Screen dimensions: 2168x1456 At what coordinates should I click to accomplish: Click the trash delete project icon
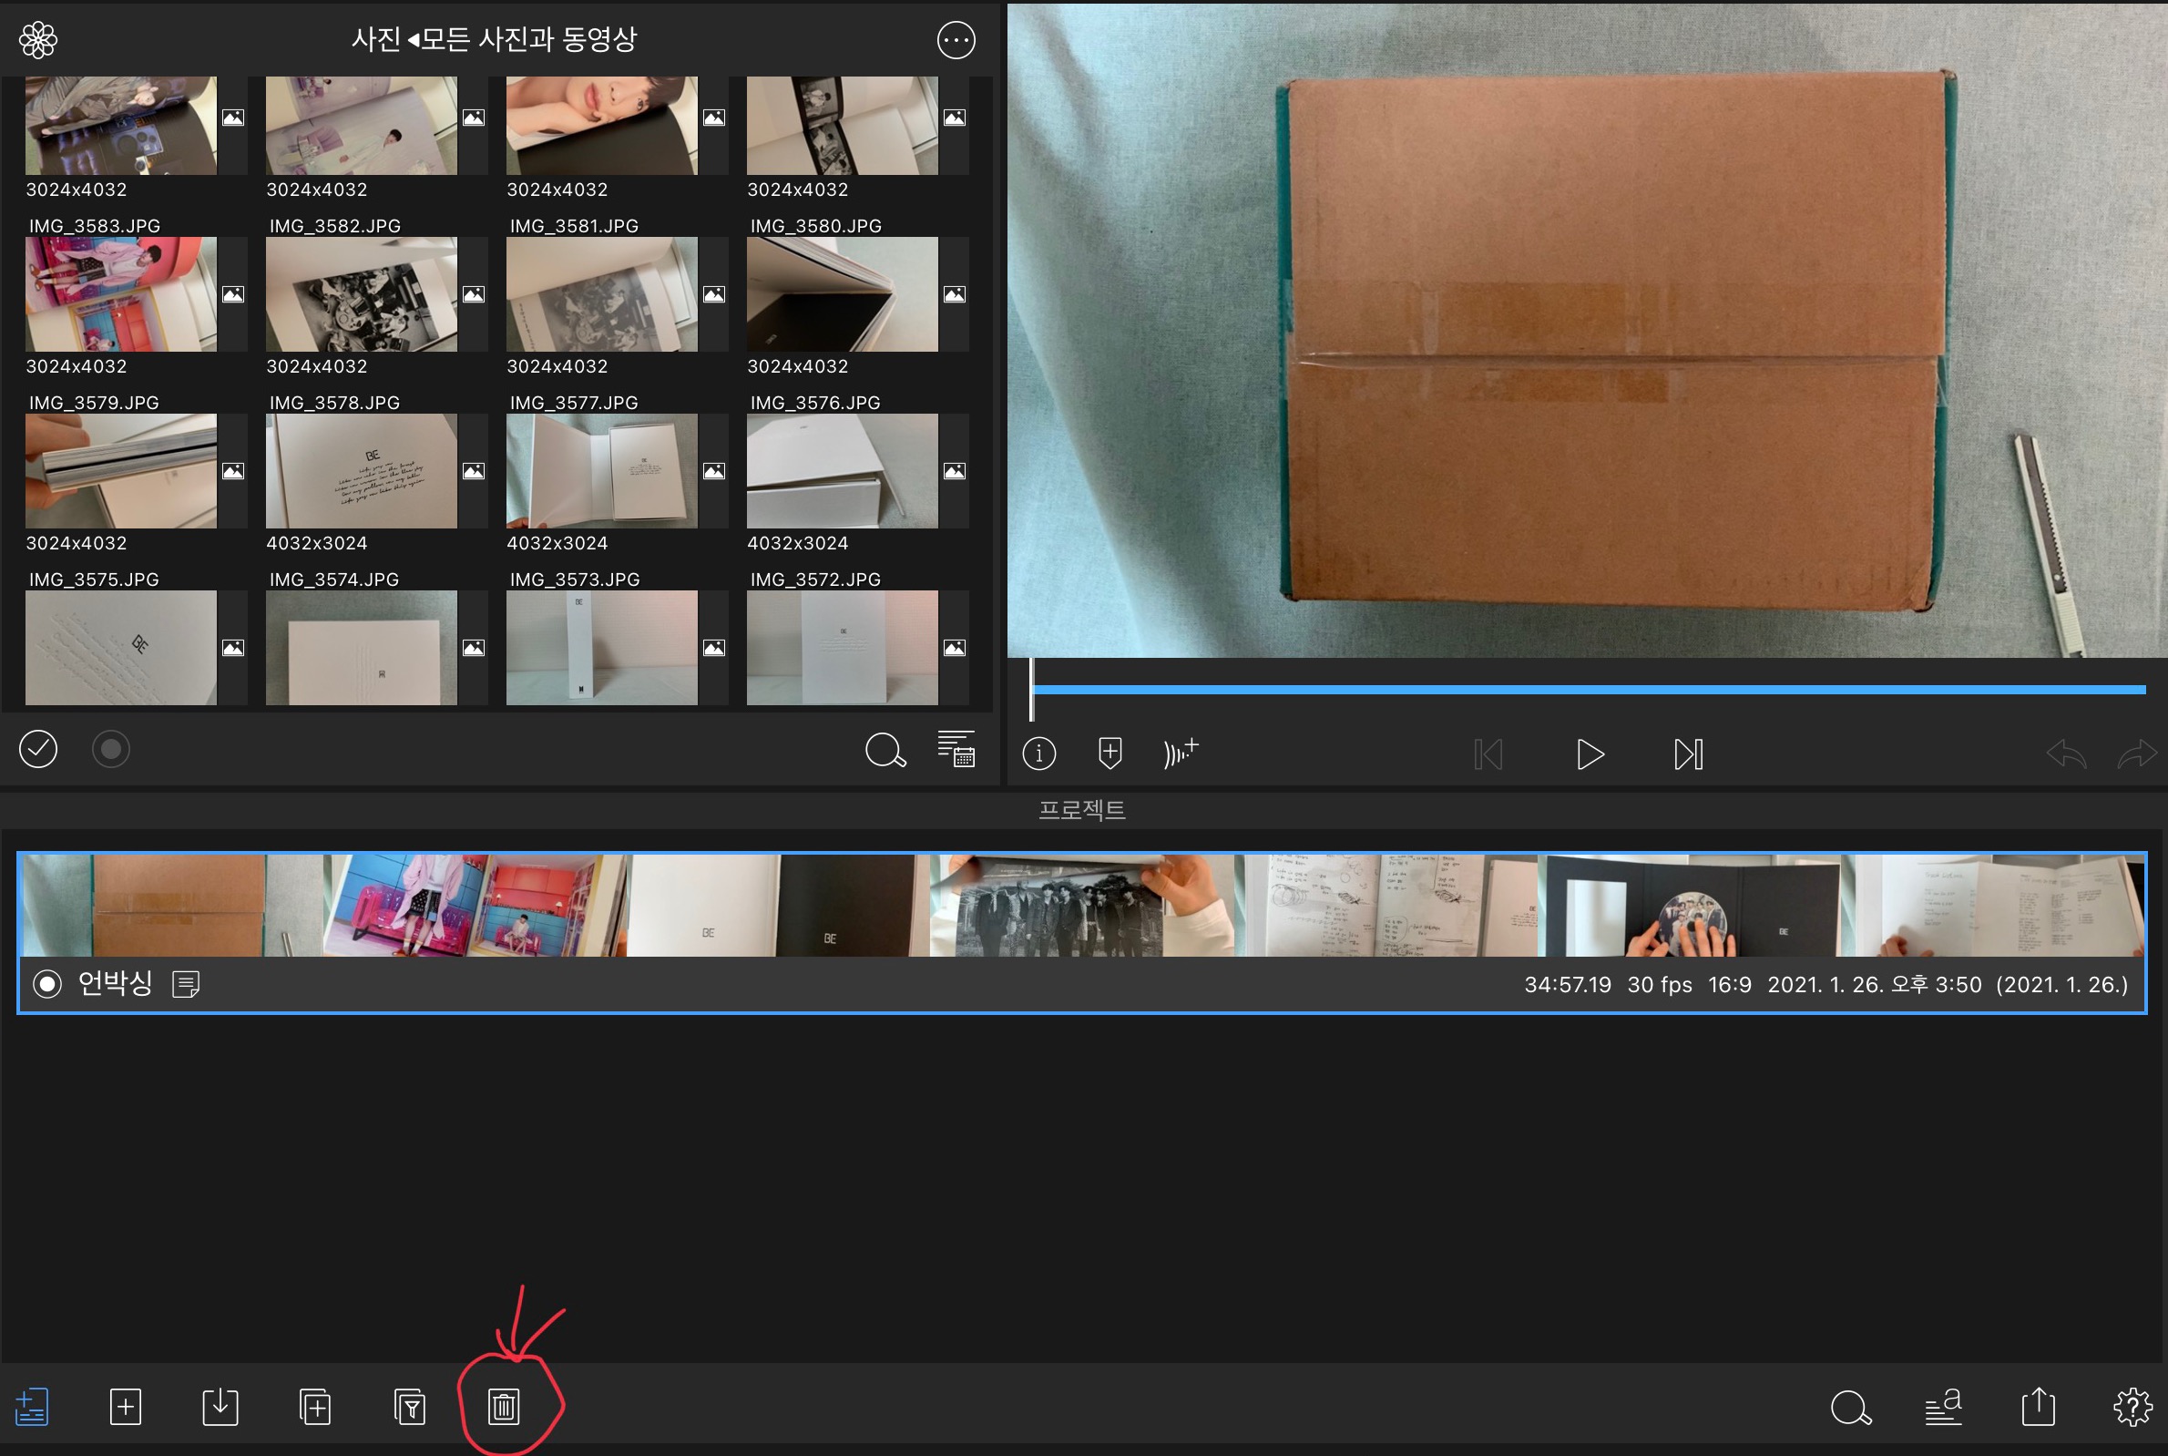(x=504, y=1407)
